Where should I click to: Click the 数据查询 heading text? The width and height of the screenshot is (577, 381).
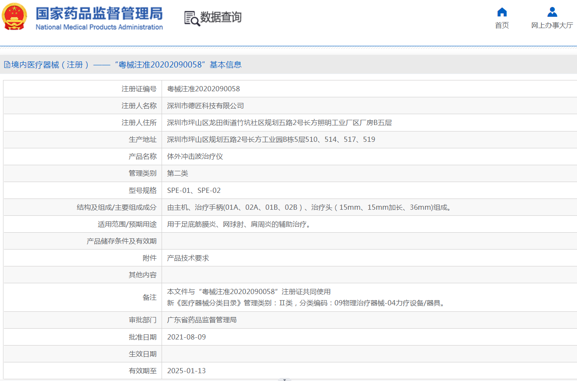220,17
